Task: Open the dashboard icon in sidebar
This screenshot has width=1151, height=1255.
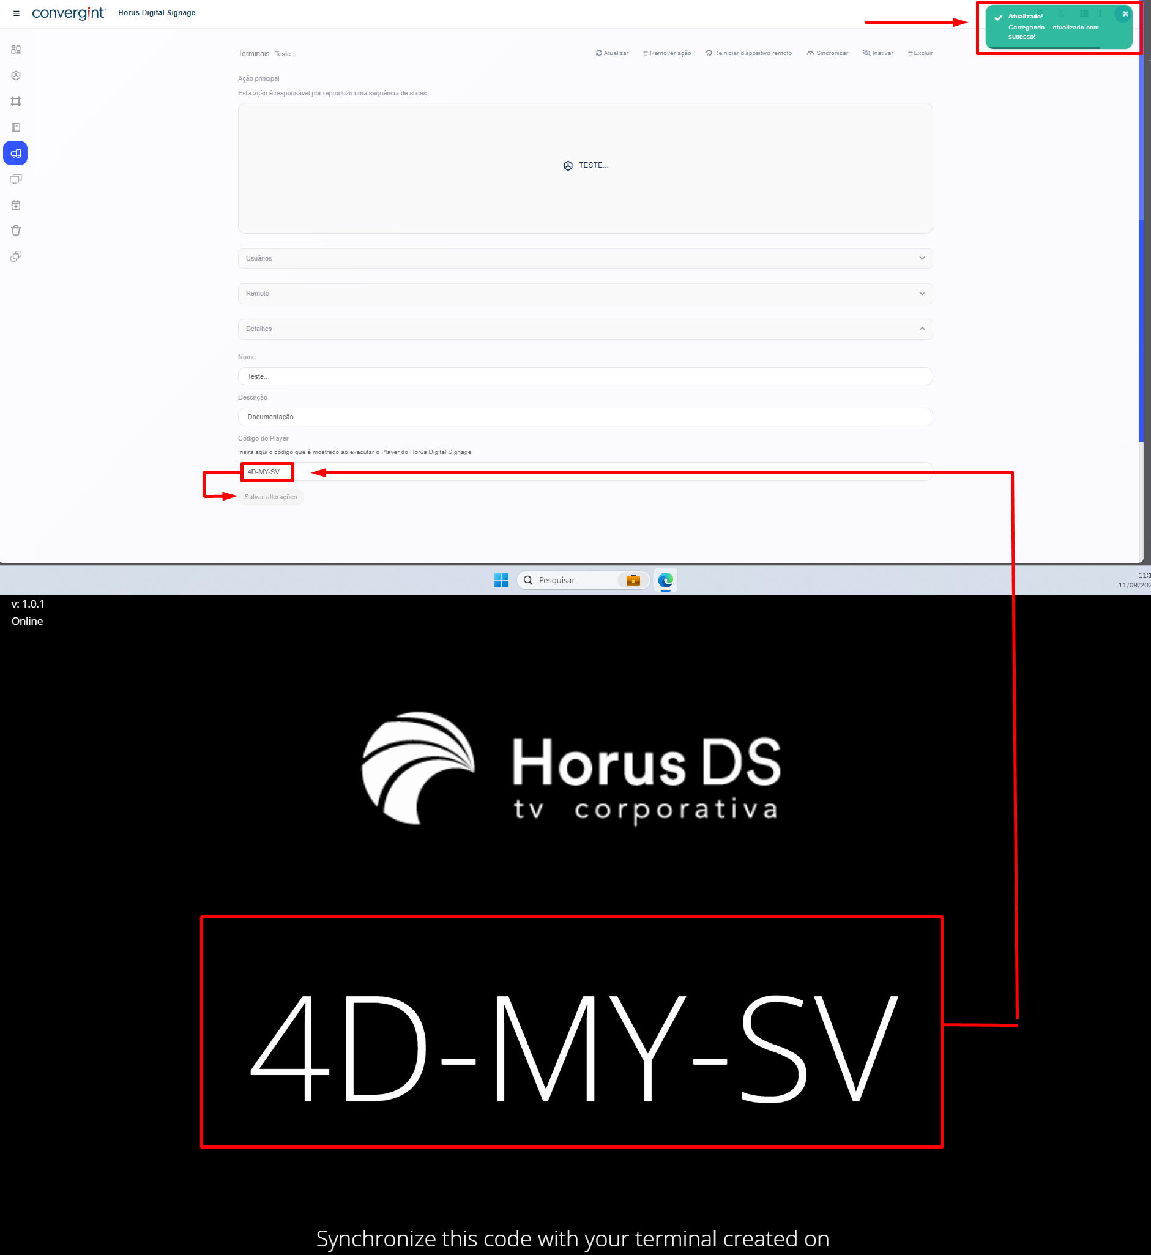Action: point(16,50)
